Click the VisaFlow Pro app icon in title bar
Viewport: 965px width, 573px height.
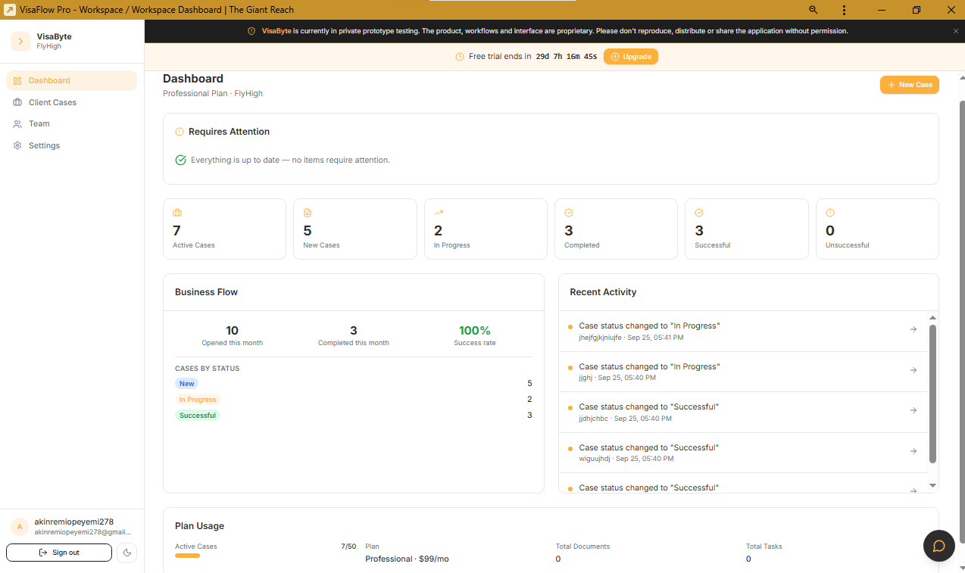pyautogui.click(x=10, y=10)
